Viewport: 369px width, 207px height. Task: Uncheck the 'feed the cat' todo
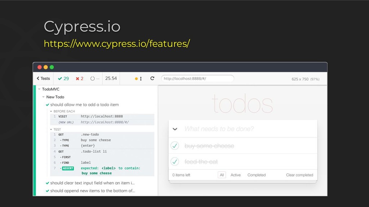(175, 161)
